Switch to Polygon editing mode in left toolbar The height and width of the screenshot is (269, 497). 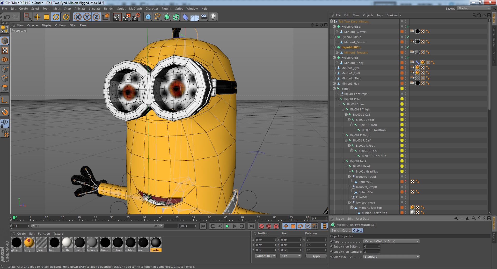[5, 88]
